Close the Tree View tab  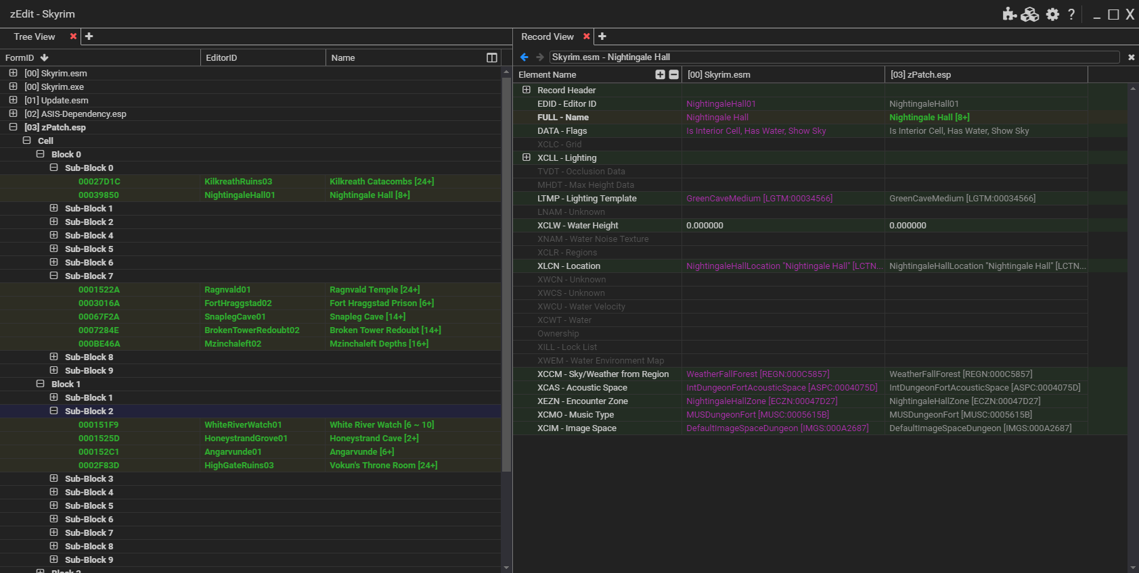(x=73, y=36)
